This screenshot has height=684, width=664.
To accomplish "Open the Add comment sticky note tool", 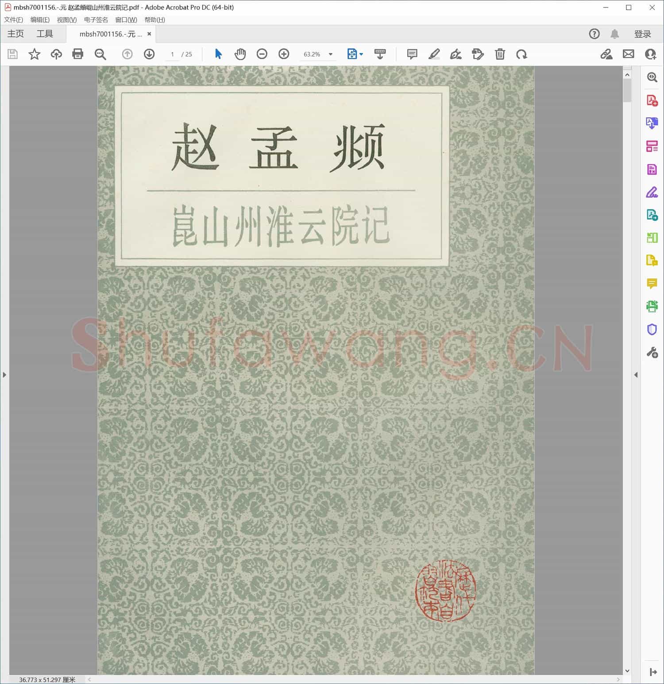I will tap(412, 54).
